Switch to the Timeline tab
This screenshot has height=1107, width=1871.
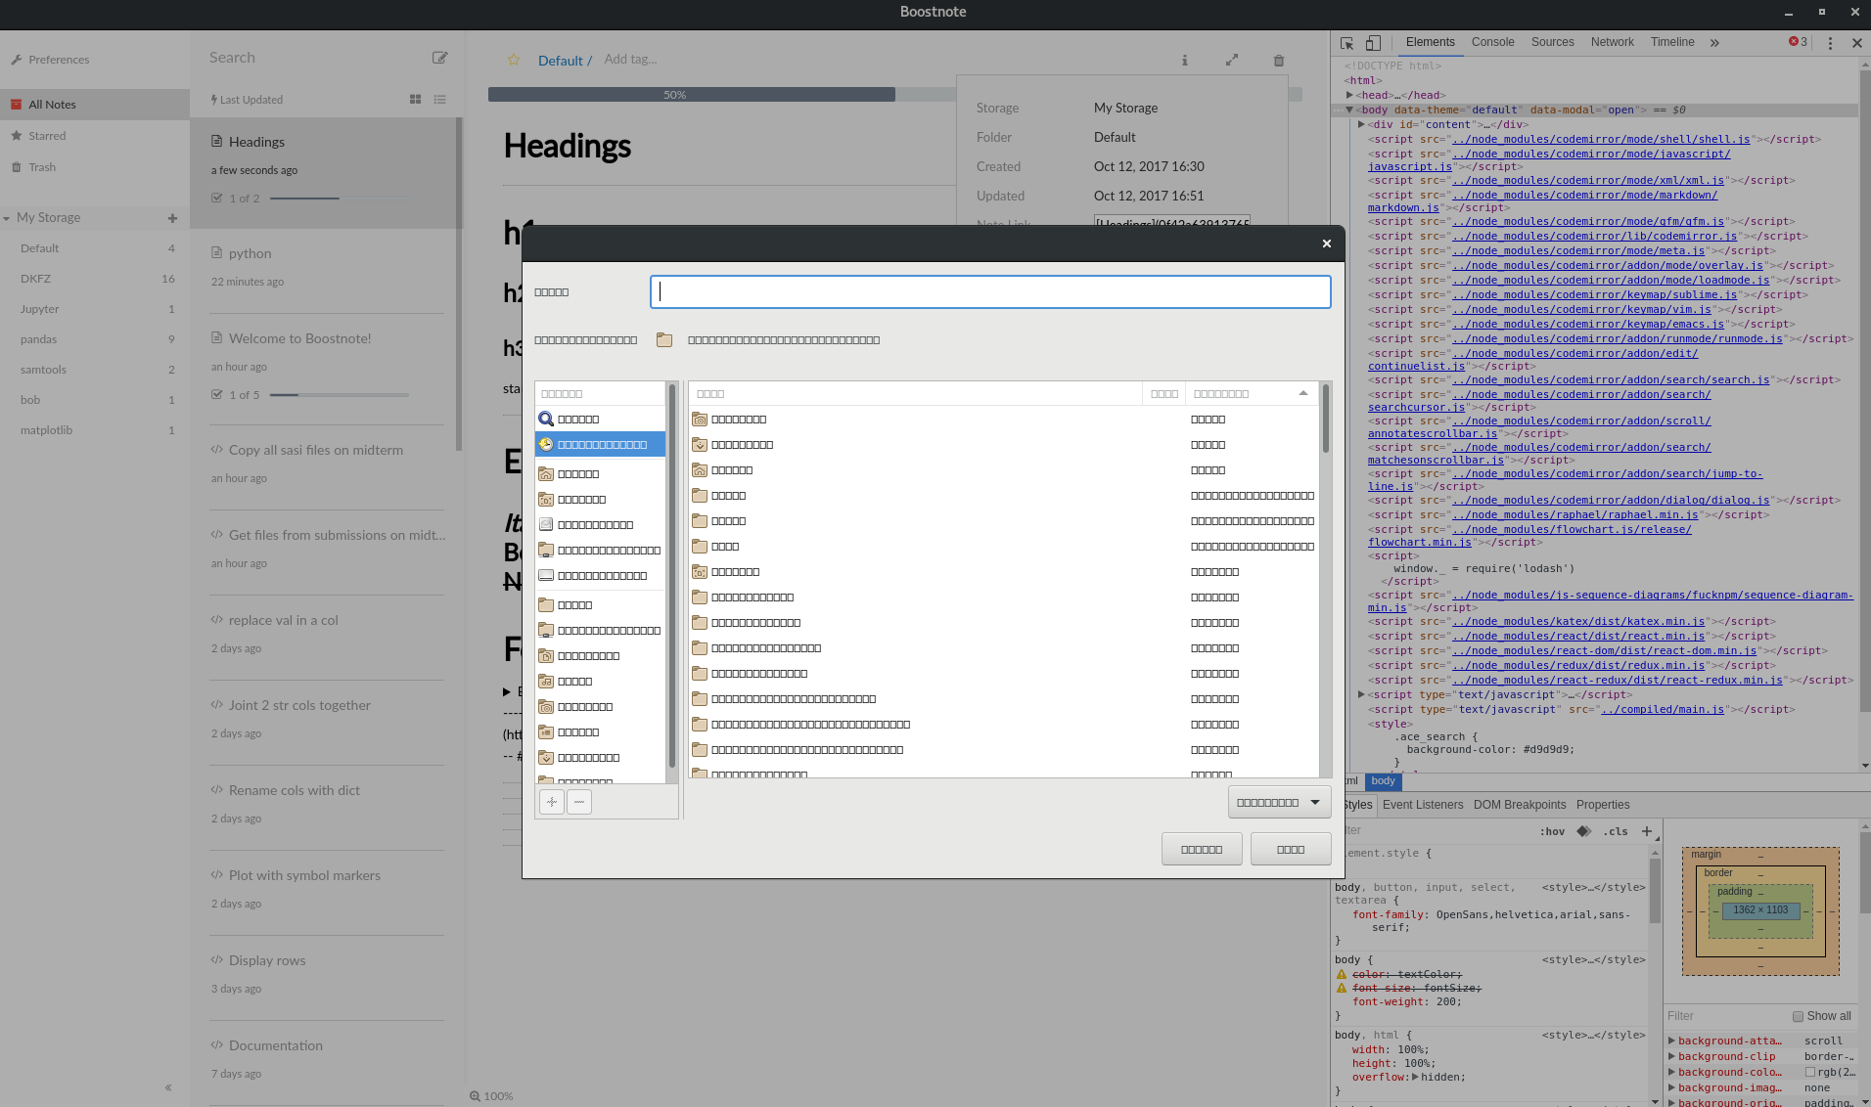point(1672,42)
